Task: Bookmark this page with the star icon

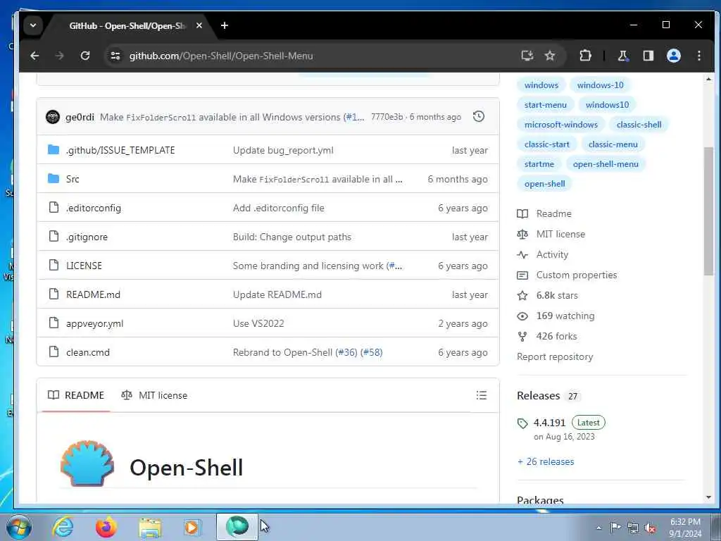Action: (550, 56)
